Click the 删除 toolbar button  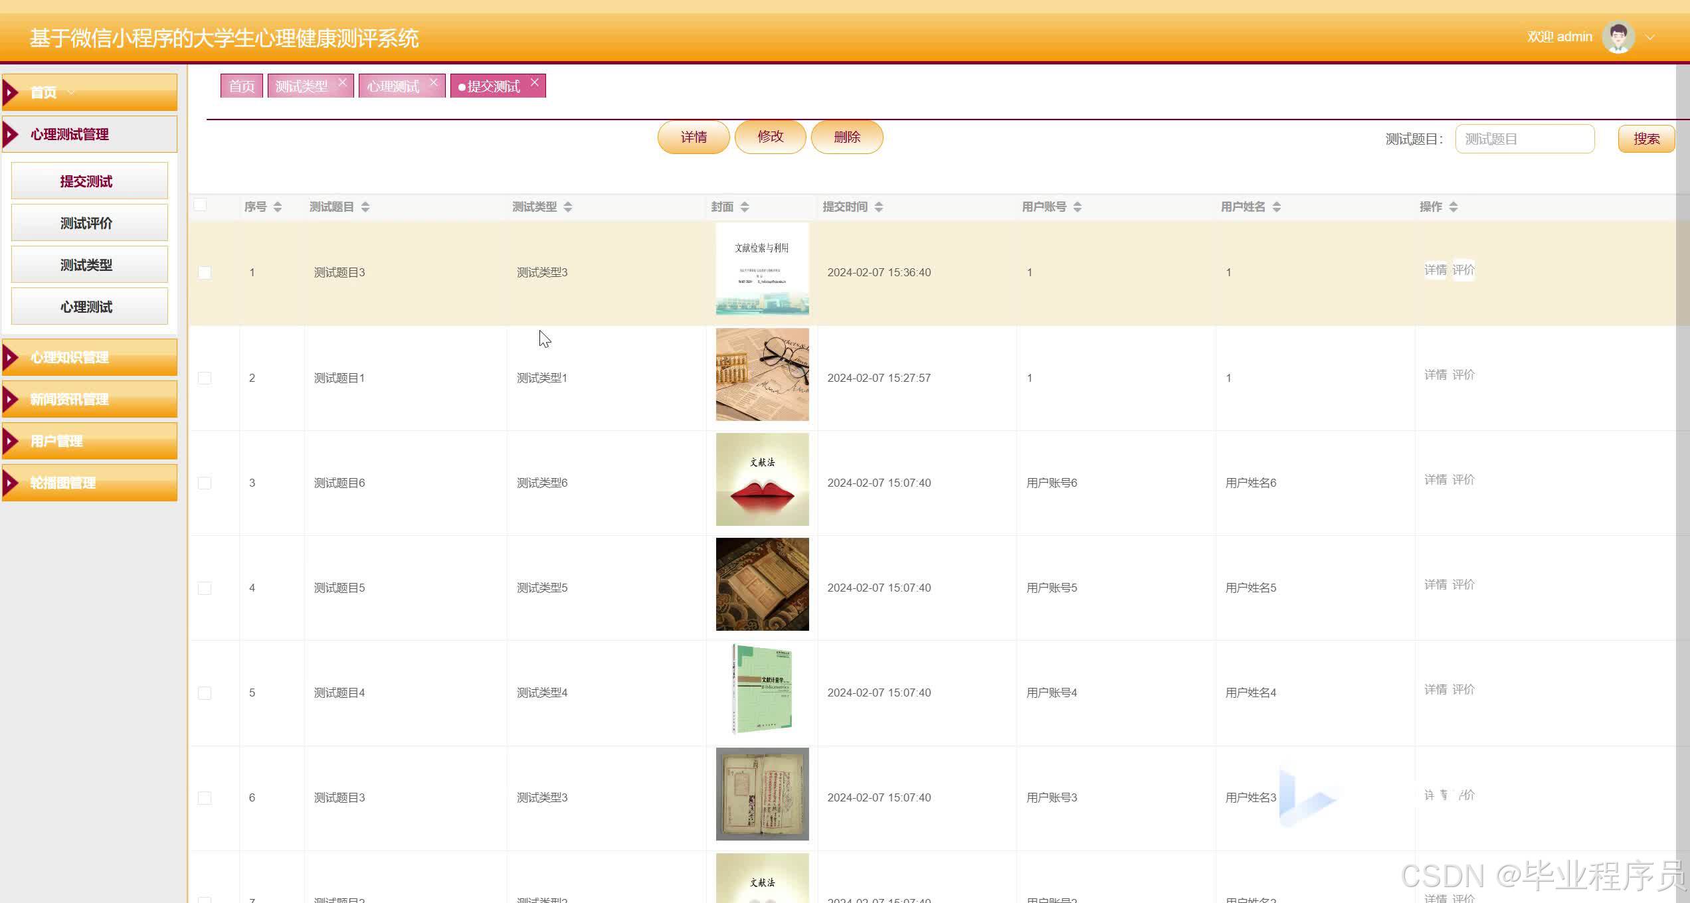pos(847,137)
